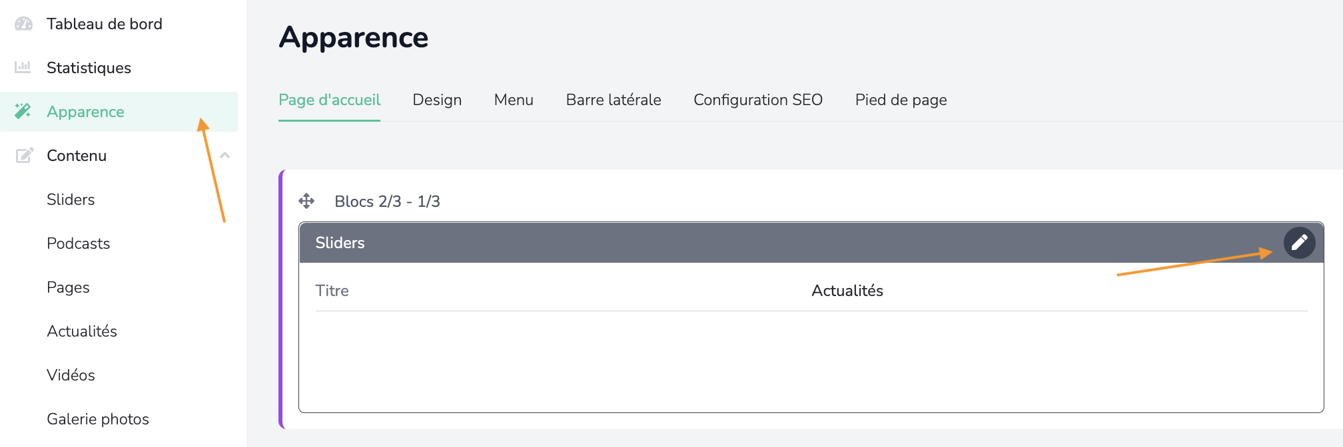Click the Titre row label
This screenshot has height=447, width=1343.
click(332, 291)
